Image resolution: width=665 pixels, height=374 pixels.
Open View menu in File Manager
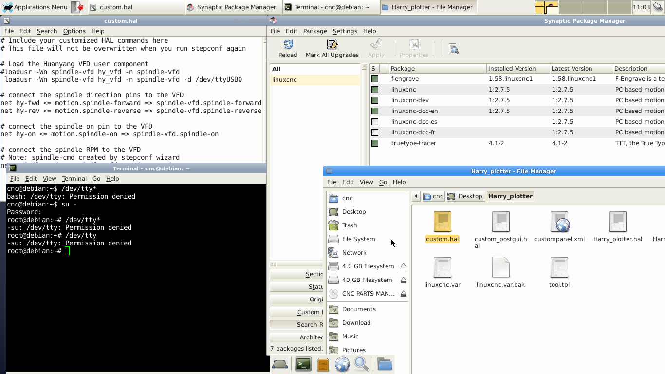click(x=366, y=182)
